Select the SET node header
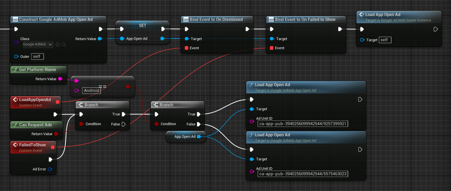 click(x=142, y=25)
